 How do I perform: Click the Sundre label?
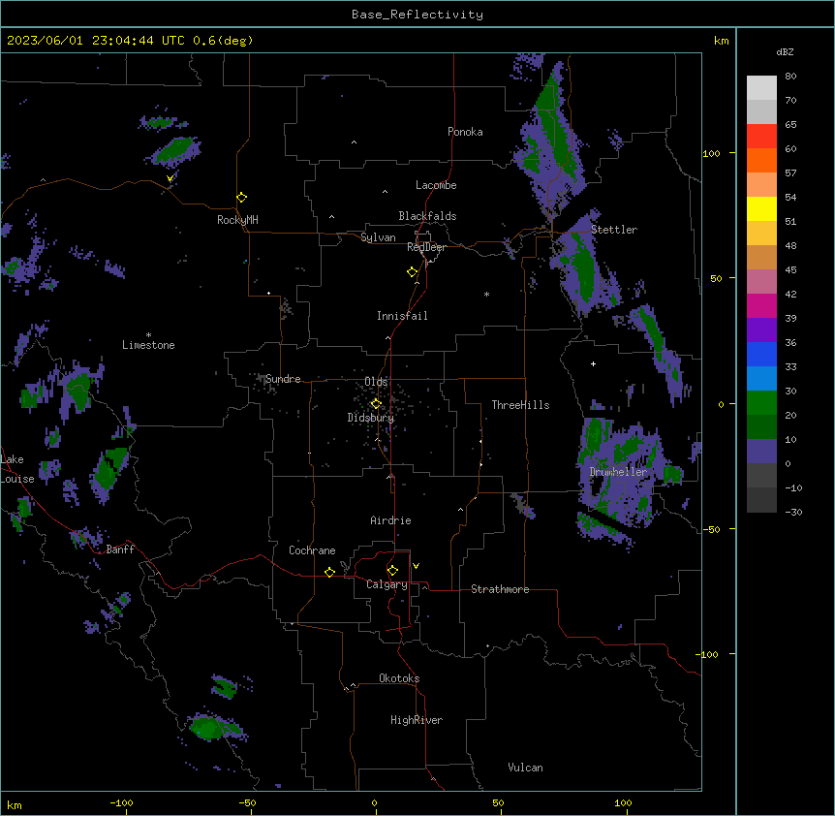click(x=283, y=379)
